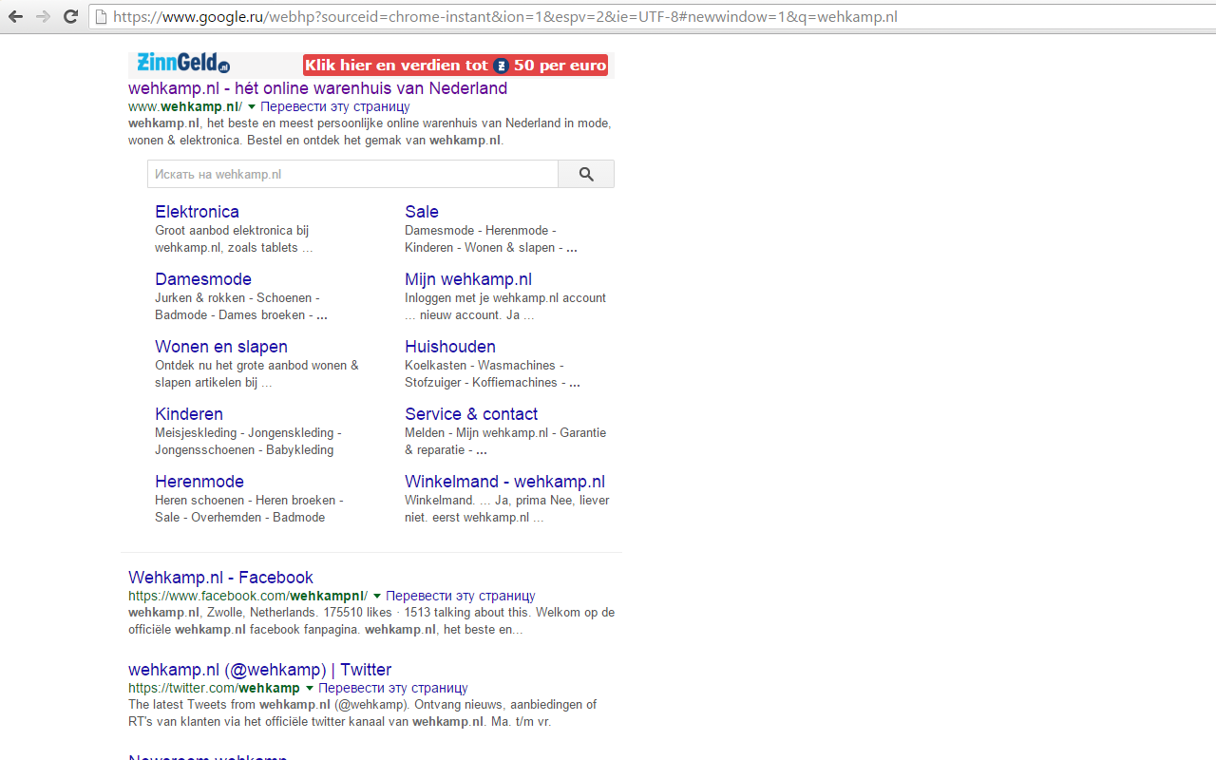The height and width of the screenshot is (760, 1216).
Task: Open the 'Mijn wehkamp.nl' sitelink
Action: [x=468, y=279]
